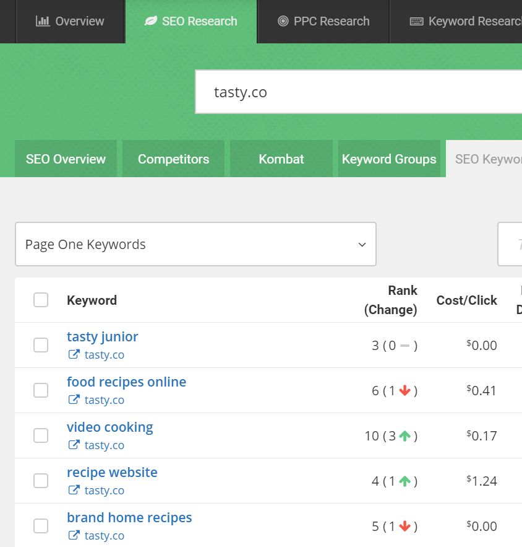This screenshot has width=522, height=547.
Task: Open the brand home recipes keyword link
Action: (129, 517)
